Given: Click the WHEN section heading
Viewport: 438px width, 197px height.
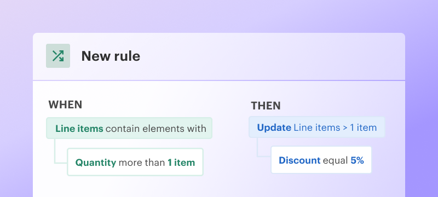Looking at the screenshot, I should [65, 105].
